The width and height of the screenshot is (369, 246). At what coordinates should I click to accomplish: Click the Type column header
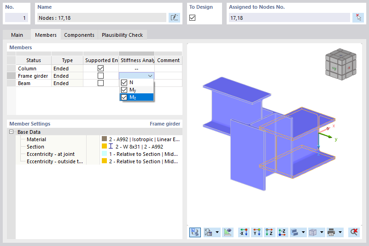67,60
